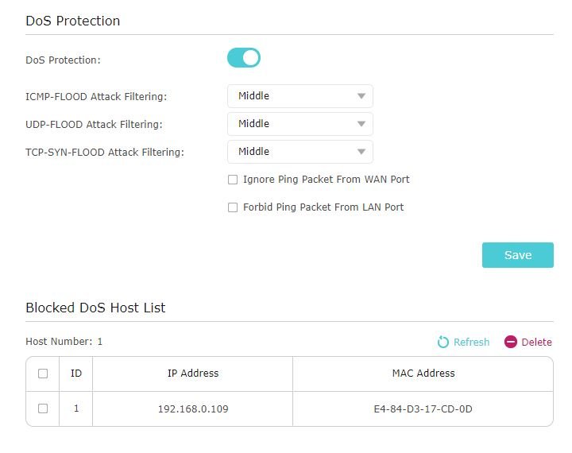
Task: Click the circular Refresh icon
Action: (x=443, y=342)
